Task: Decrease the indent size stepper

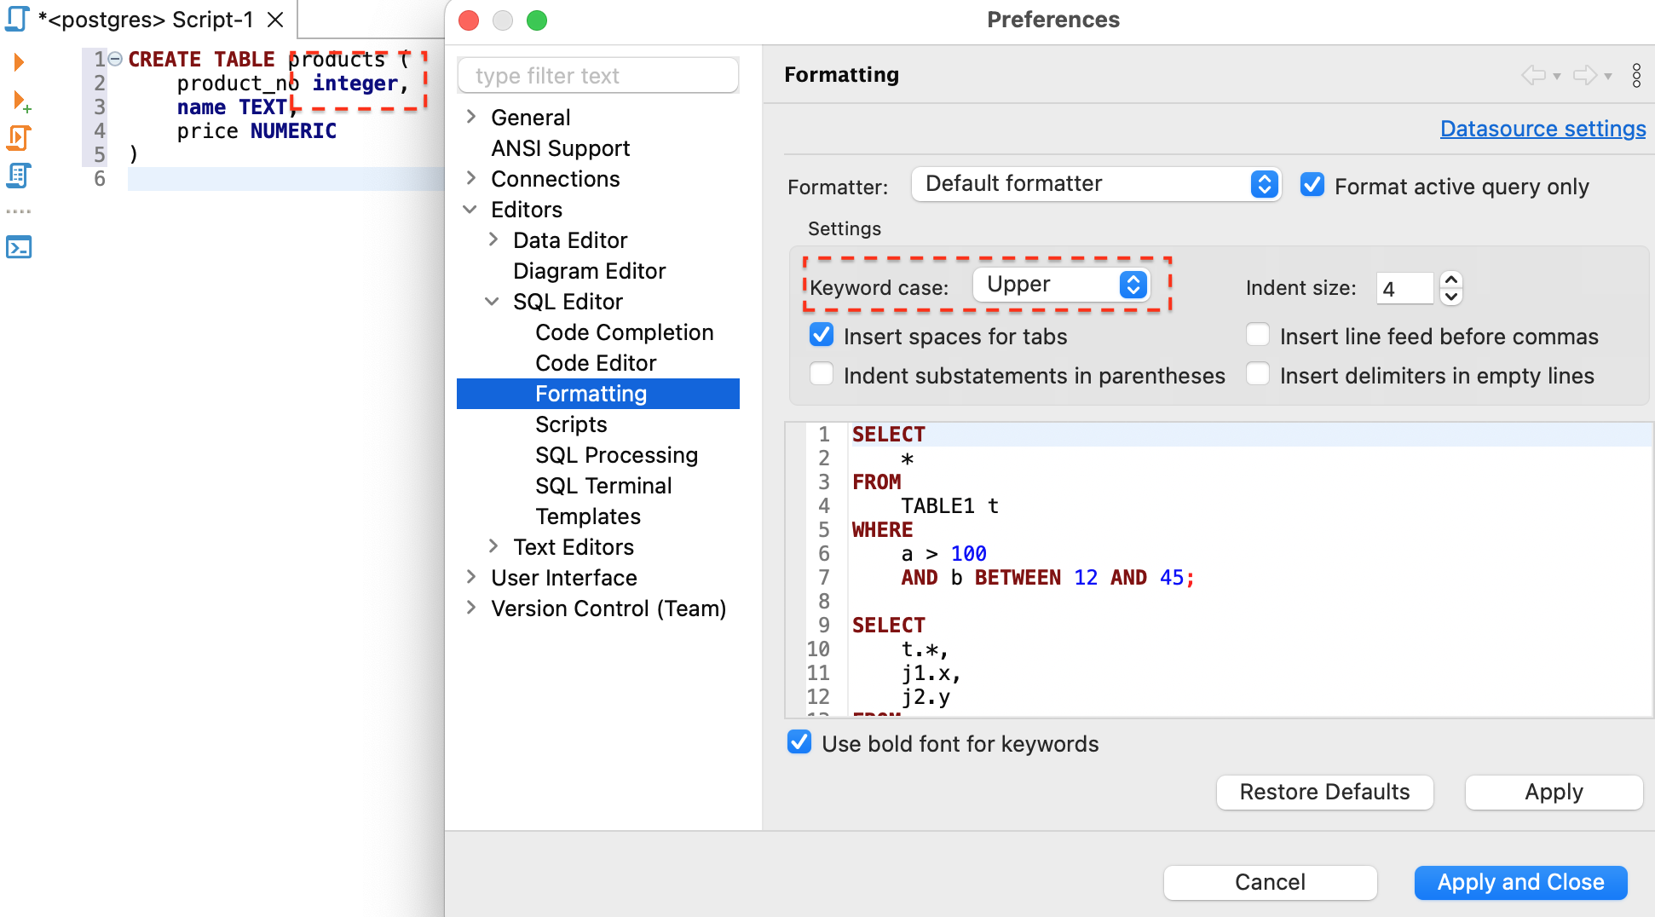Action: click(1451, 297)
